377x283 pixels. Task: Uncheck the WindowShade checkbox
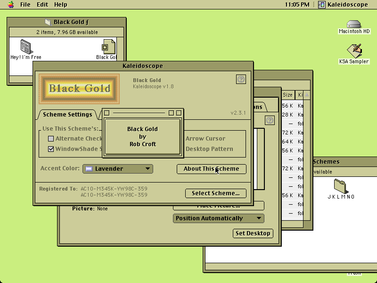point(51,149)
